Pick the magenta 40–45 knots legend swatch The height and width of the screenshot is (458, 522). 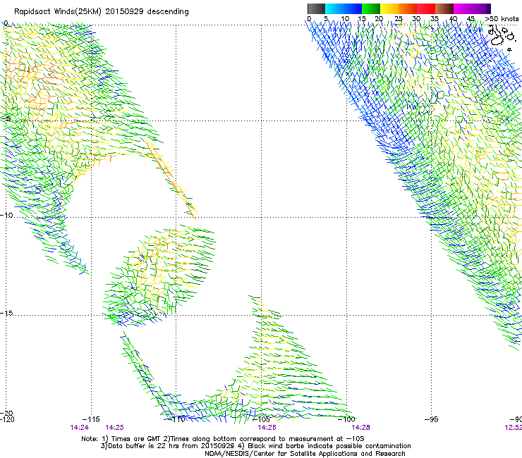[x=463, y=8]
